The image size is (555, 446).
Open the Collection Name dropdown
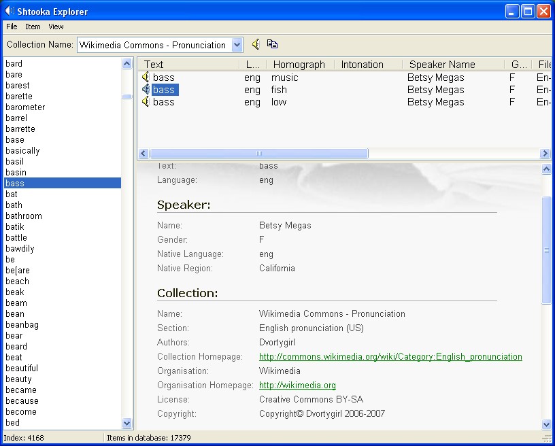(237, 45)
